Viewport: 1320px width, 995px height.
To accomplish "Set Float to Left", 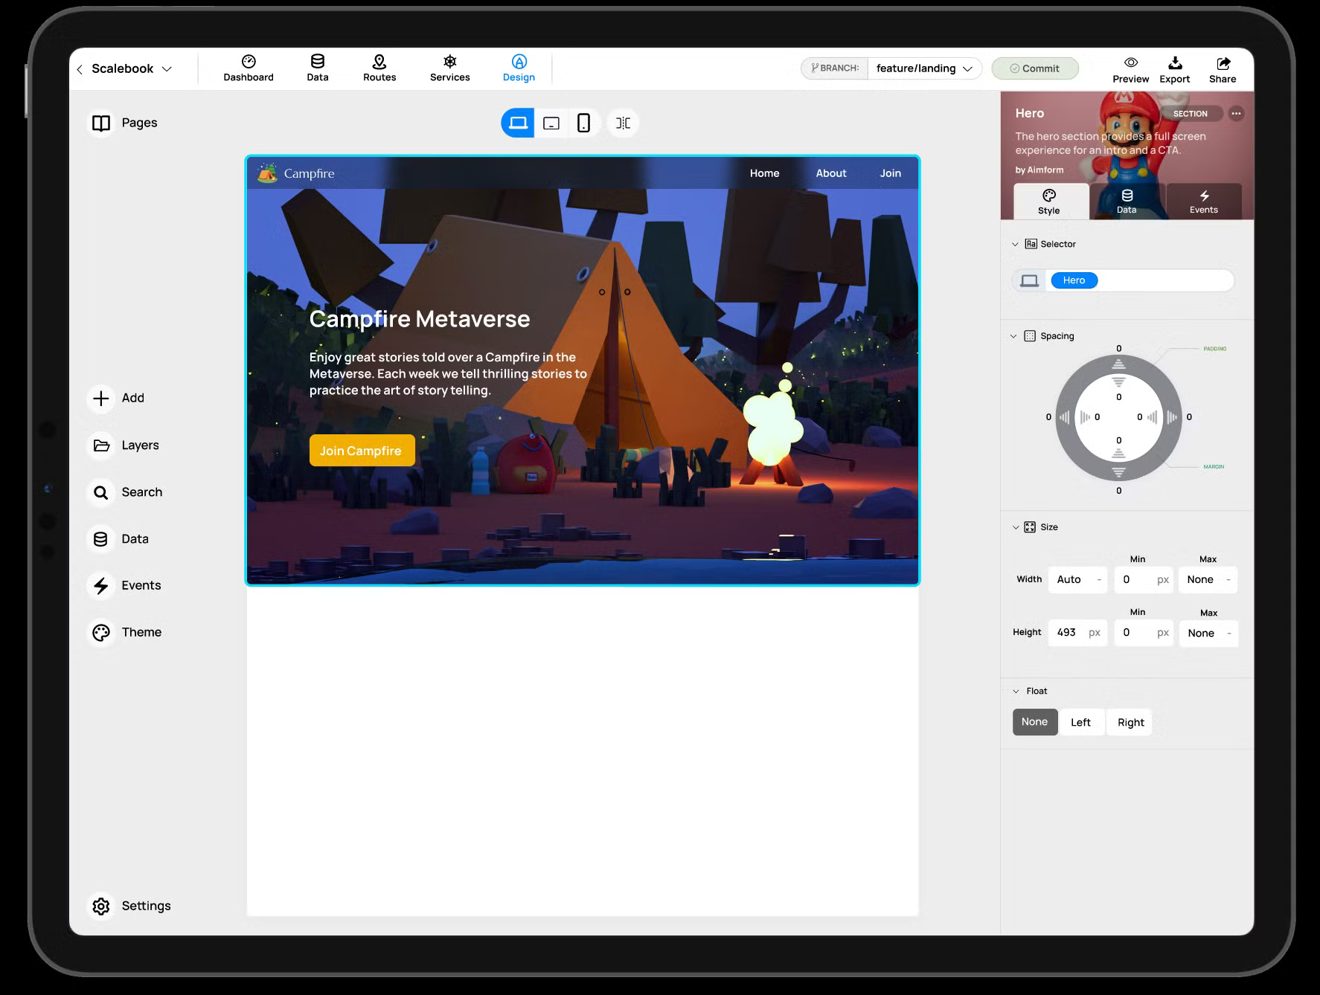I will tap(1080, 722).
